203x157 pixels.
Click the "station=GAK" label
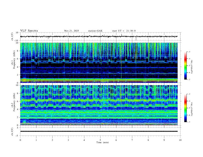[95, 31]
